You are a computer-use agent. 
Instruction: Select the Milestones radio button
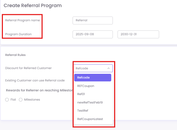point(21,100)
